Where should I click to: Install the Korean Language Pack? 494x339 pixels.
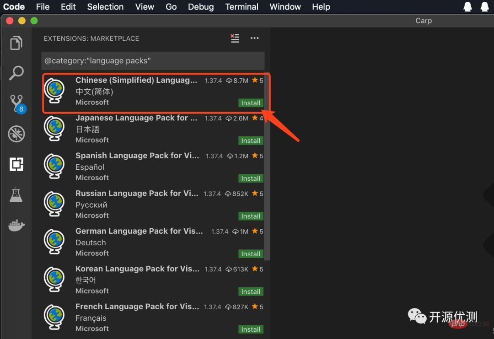click(x=251, y=292)
